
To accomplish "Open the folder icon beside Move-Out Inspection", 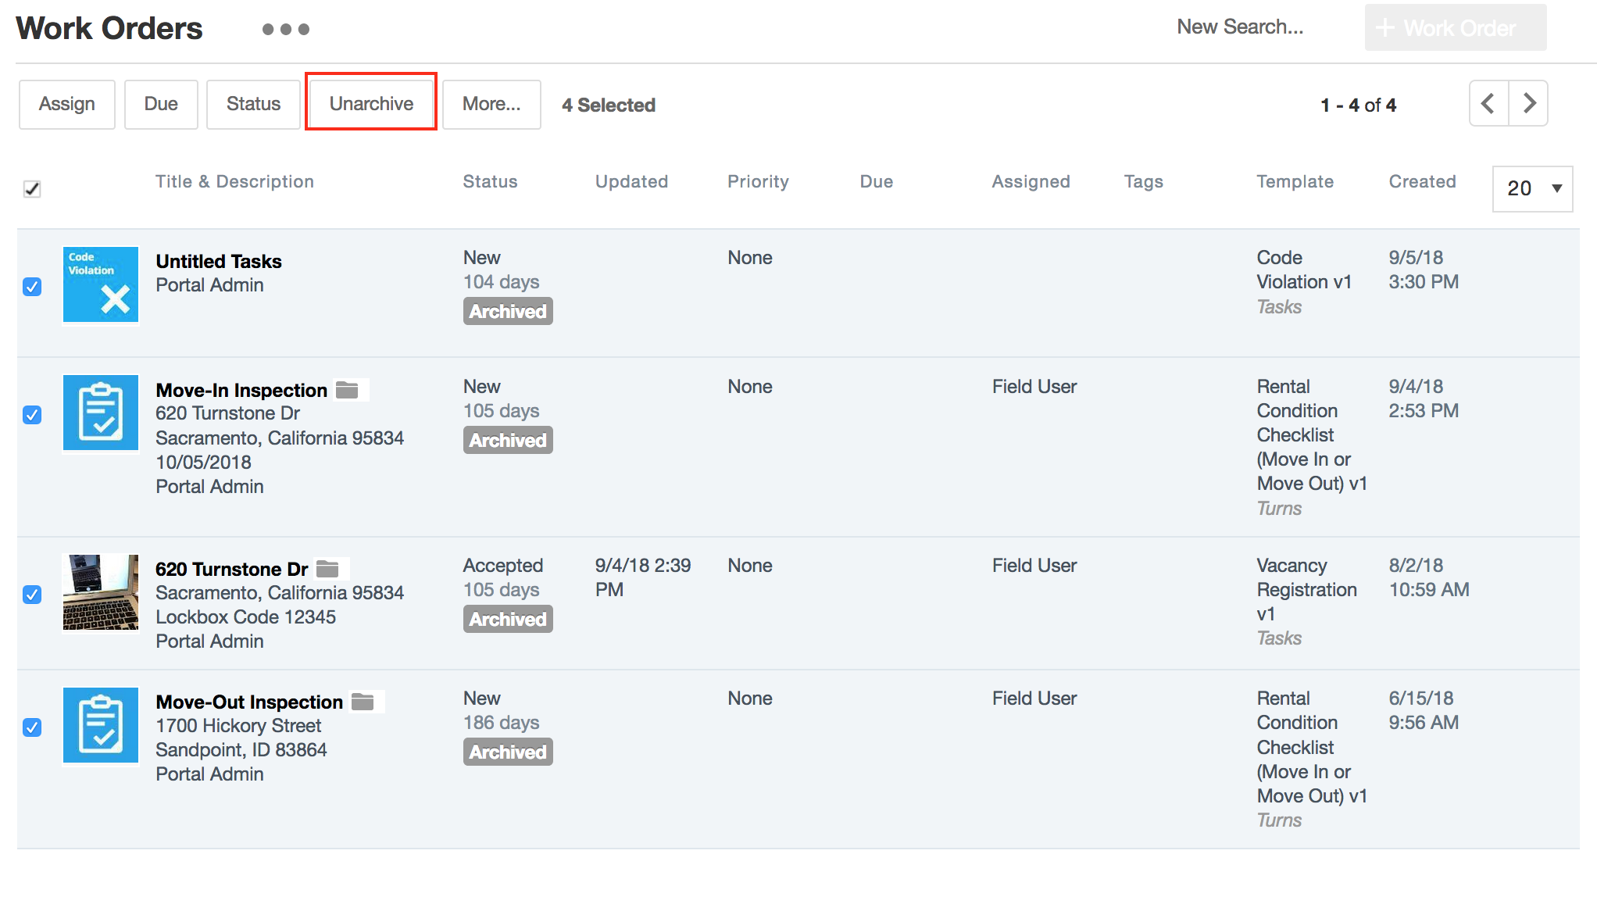I will 363,702.
